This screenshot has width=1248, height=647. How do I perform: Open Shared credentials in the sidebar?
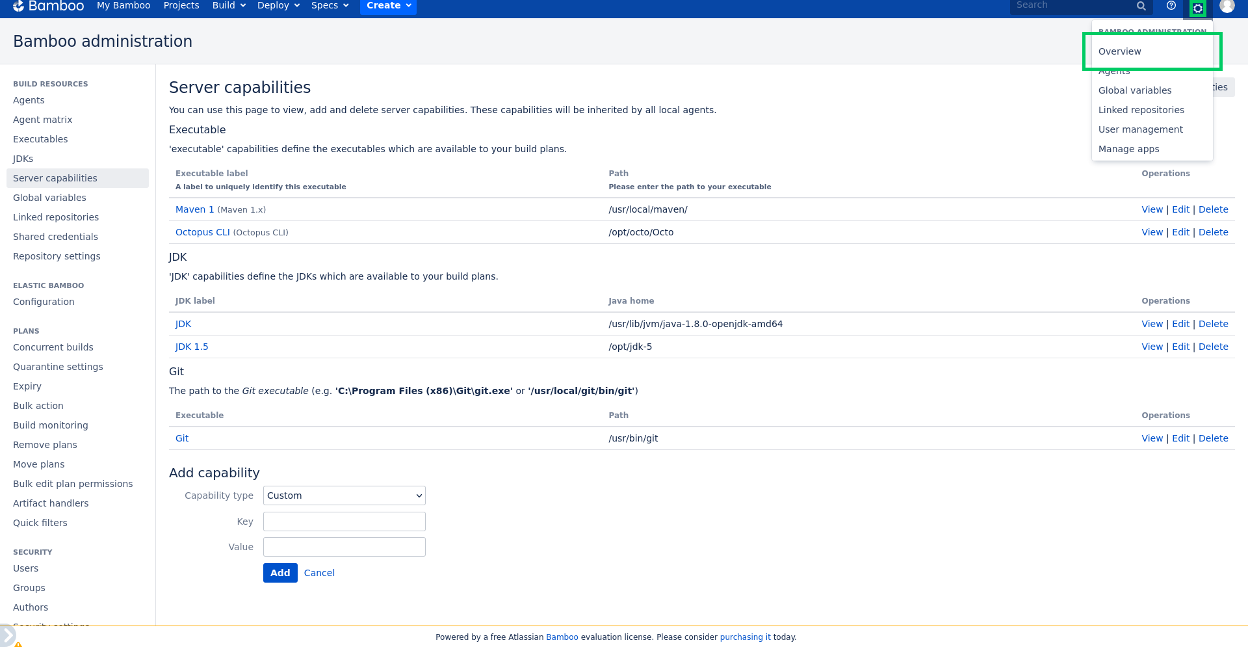coord(55,237)
